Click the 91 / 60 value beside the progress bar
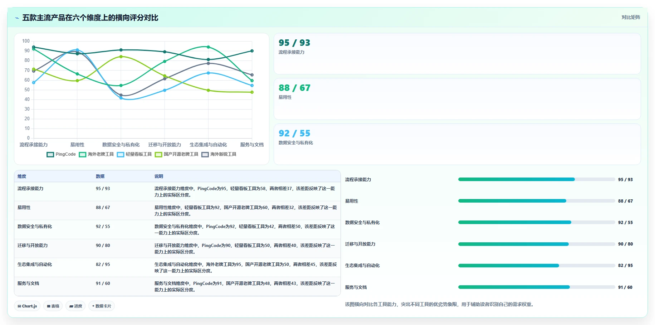655x325 pixels. coord(625,287)
